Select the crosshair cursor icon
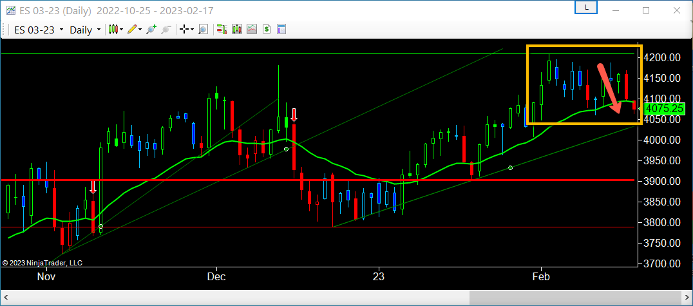The width and height of the screenshot is (693, 306). pyautogui.click(x=184, y=30)
